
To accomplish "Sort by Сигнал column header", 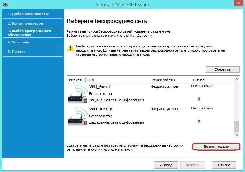I will (x=212, y=80).
